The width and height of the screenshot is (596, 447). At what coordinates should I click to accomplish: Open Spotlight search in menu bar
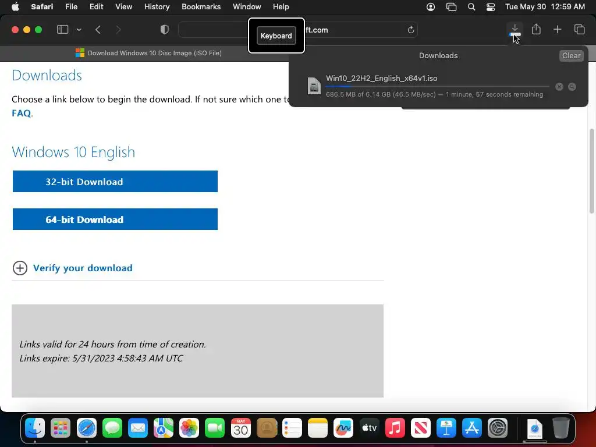click(x=471, y=7)
